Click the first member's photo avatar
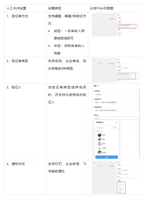Viewport: 148px width, 197px height. click(99, 135)
